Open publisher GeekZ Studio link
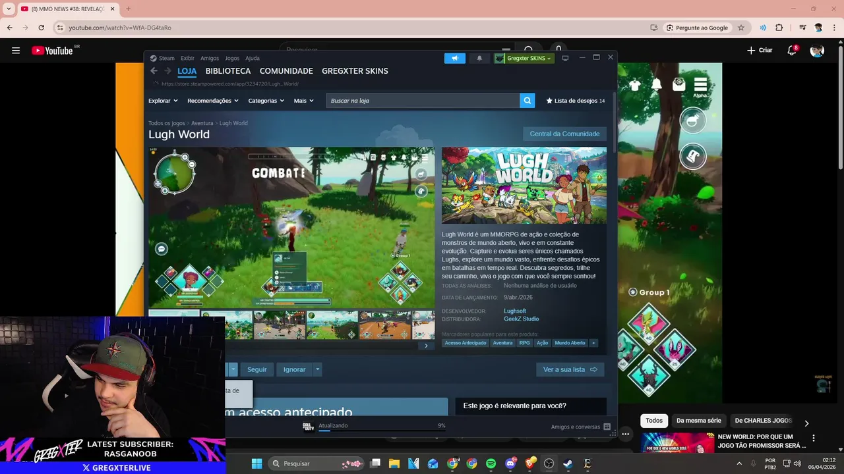This screenshot has height=474, width=844. 522,319
